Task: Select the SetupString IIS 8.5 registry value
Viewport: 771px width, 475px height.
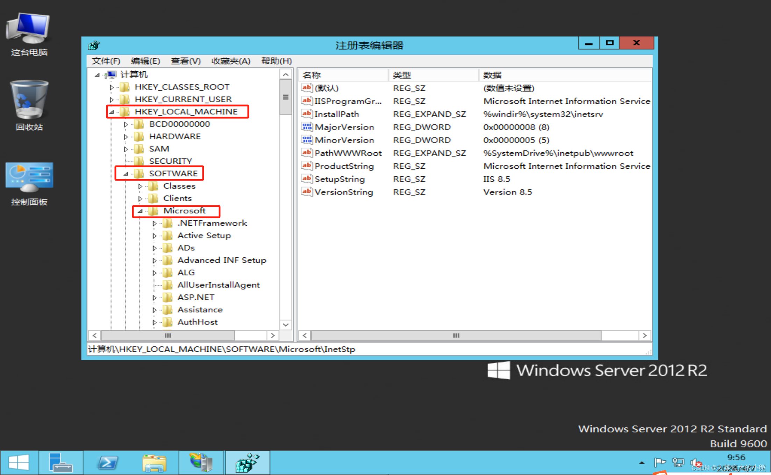Action: pos(335,178)
